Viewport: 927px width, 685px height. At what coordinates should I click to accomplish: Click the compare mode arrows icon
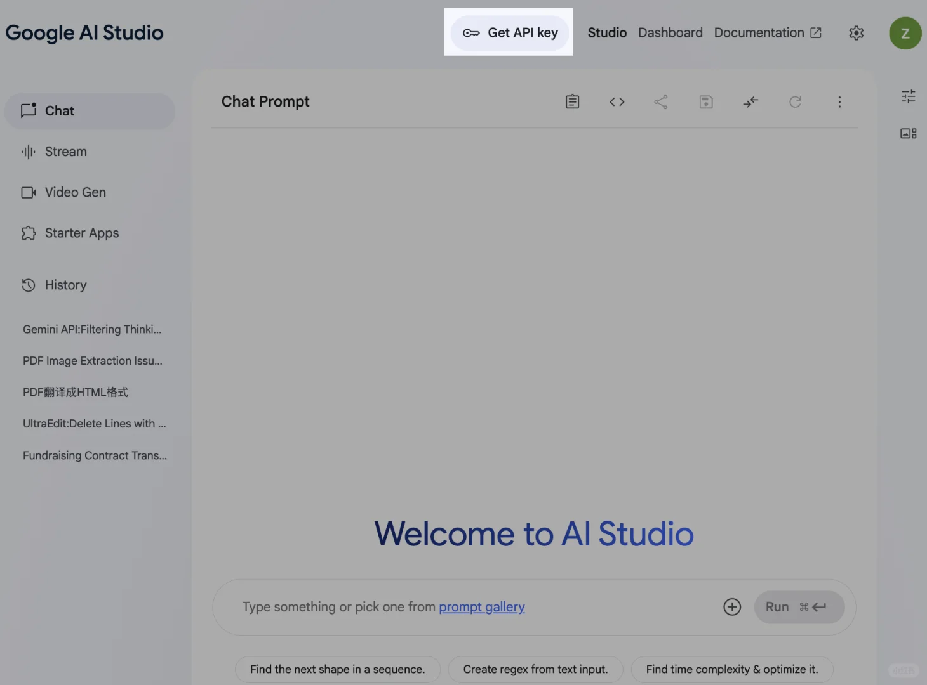(750, 101)
